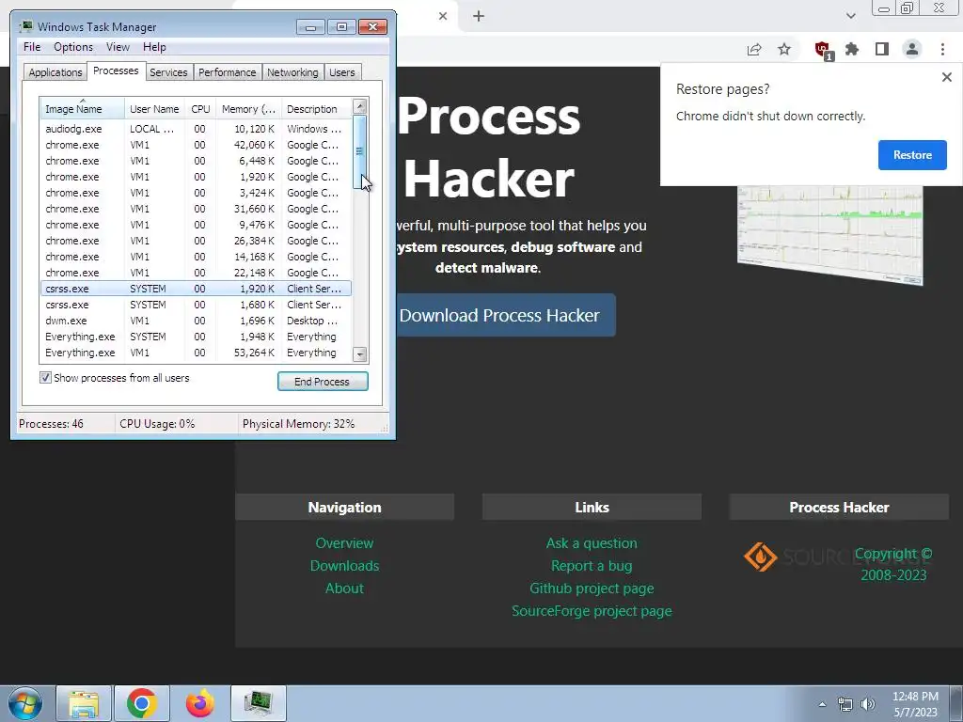
Task: Switch to the Users tab
Action: (342, 72)
